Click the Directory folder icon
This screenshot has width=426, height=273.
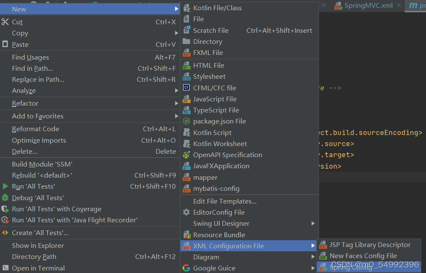tap(186, 41)
